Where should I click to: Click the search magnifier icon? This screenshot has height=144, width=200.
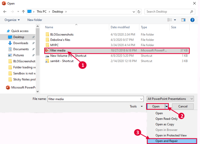coord(191,12)
